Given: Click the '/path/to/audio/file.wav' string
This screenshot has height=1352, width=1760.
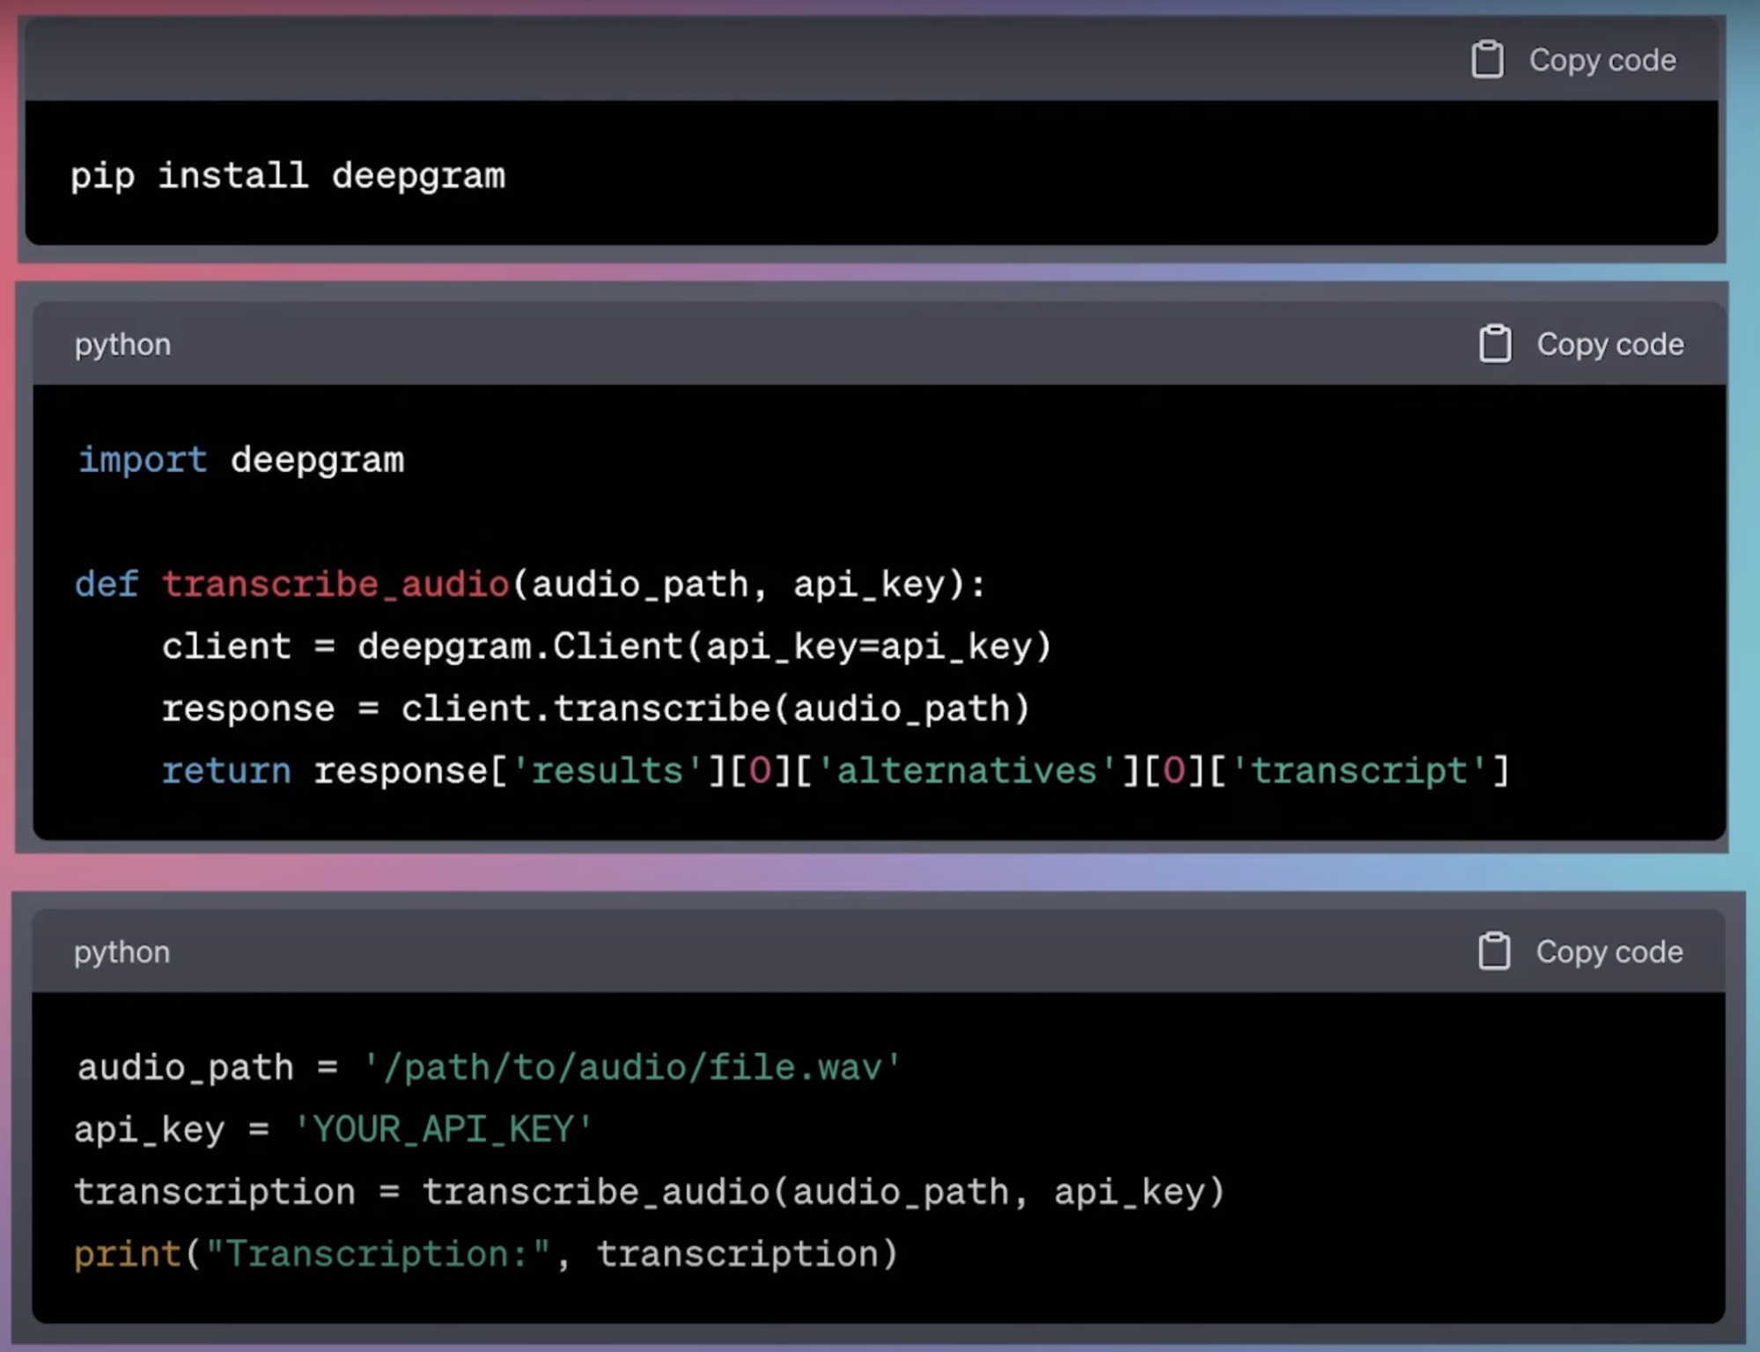Looking at the screenshot, I should coord(631,1068).
